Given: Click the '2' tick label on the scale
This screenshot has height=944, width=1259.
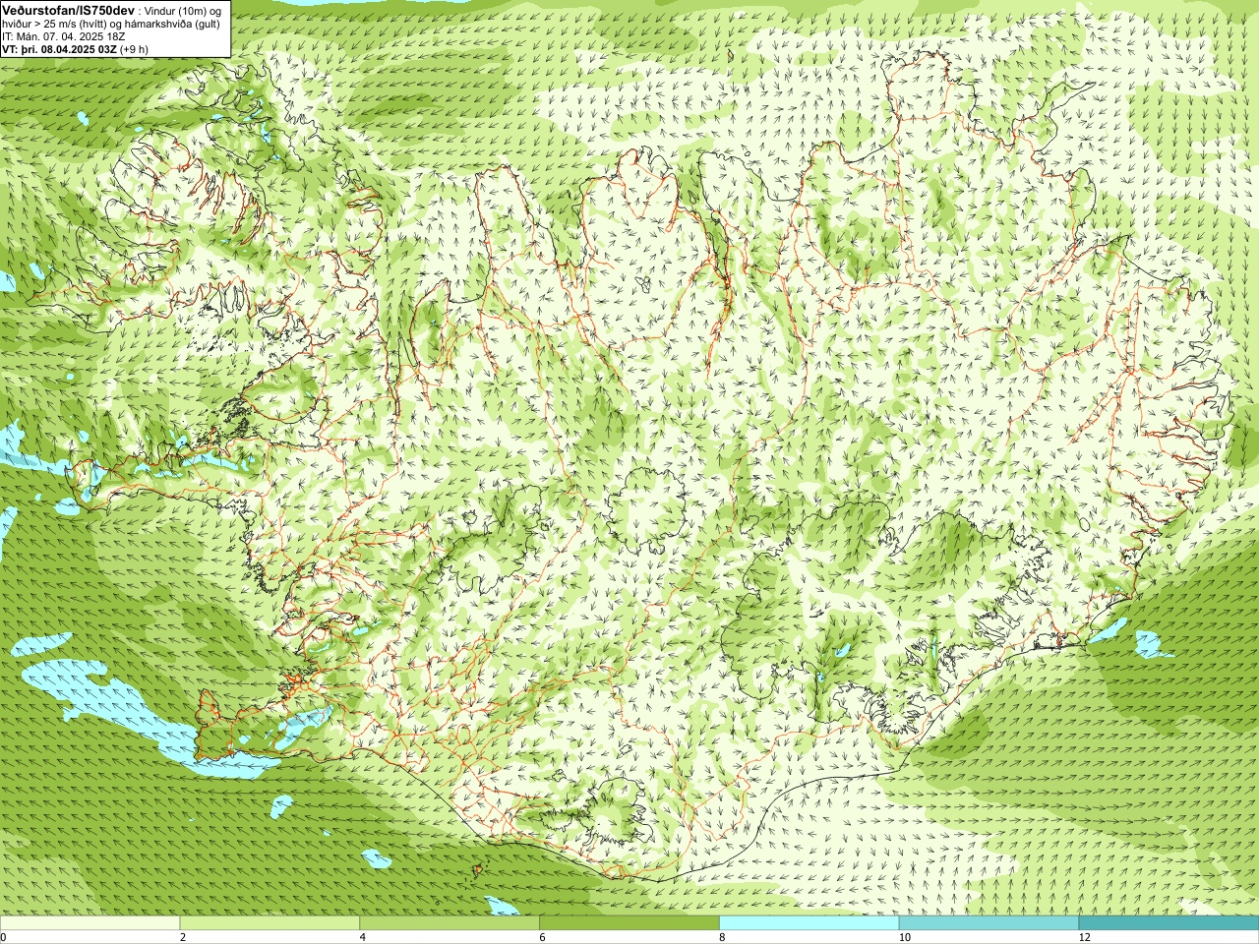Looking at the screenshot, I should [x=183, y=937].
